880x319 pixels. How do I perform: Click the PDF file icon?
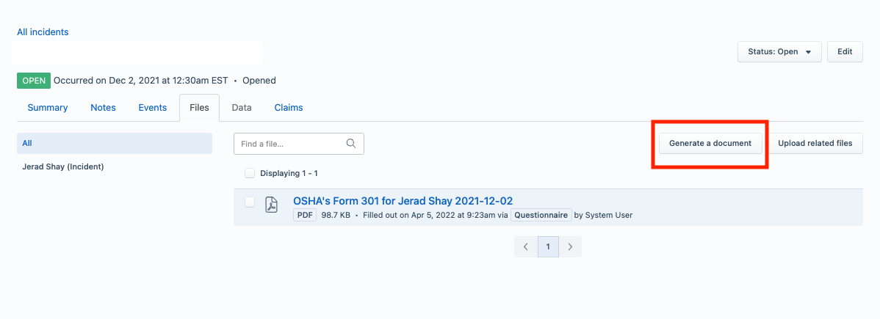point(271,205)
